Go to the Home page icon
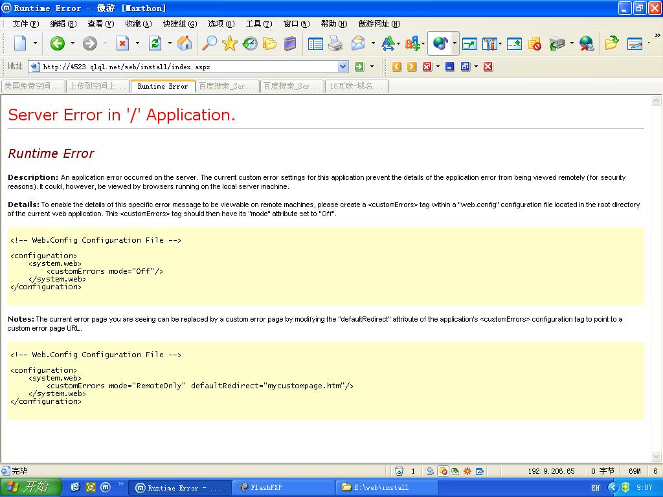This screenshot has height=497, width=663. tap(185, 43)
